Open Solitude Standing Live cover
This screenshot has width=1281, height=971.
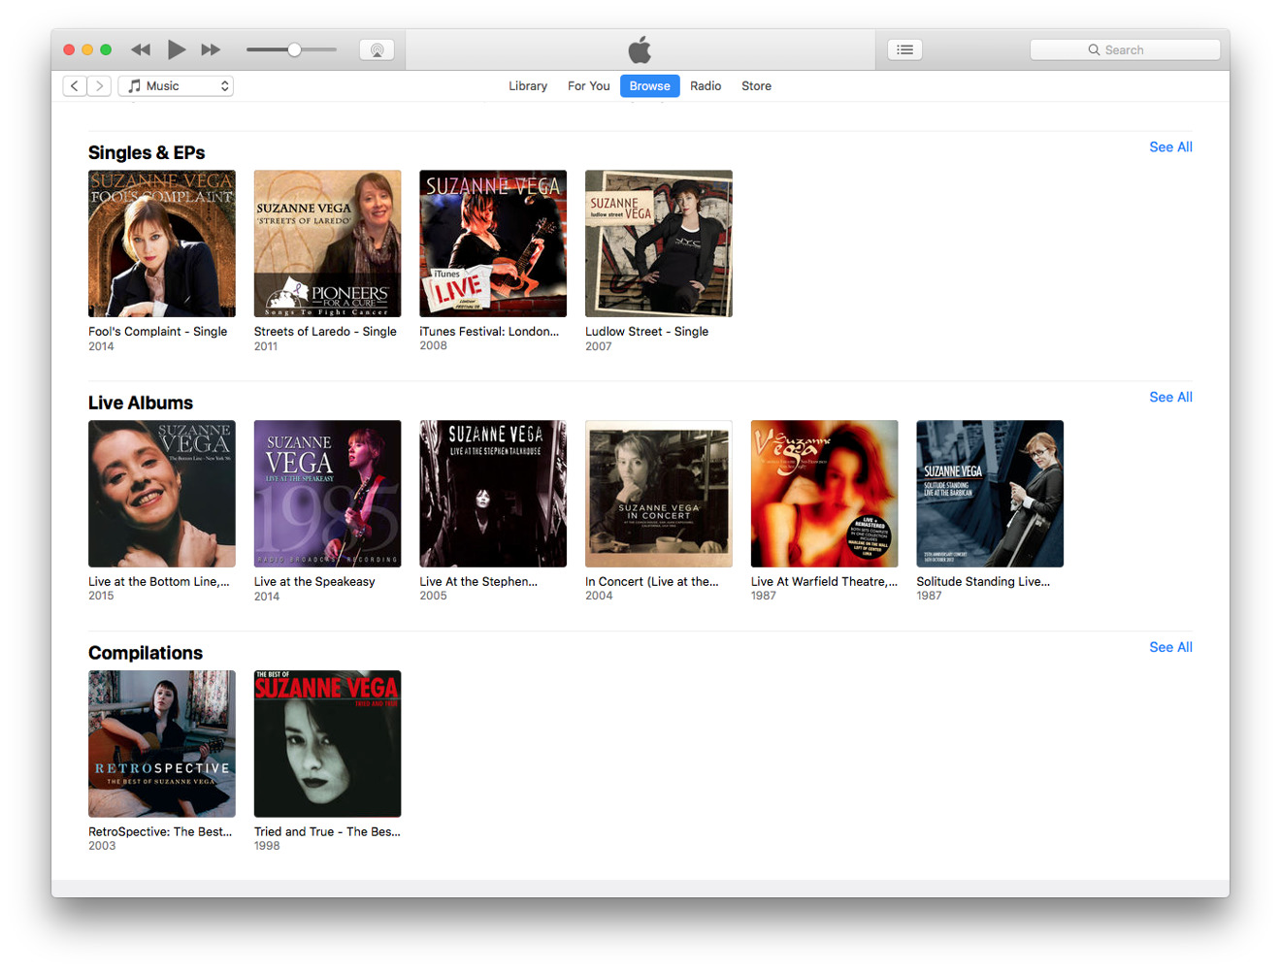[x=990, y=494]
